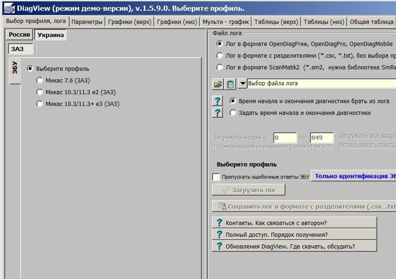Viewport: 396px width, 279px height.
Task: Open the 'Выбор профиля, лога' tab
Action: pos(36,21)
